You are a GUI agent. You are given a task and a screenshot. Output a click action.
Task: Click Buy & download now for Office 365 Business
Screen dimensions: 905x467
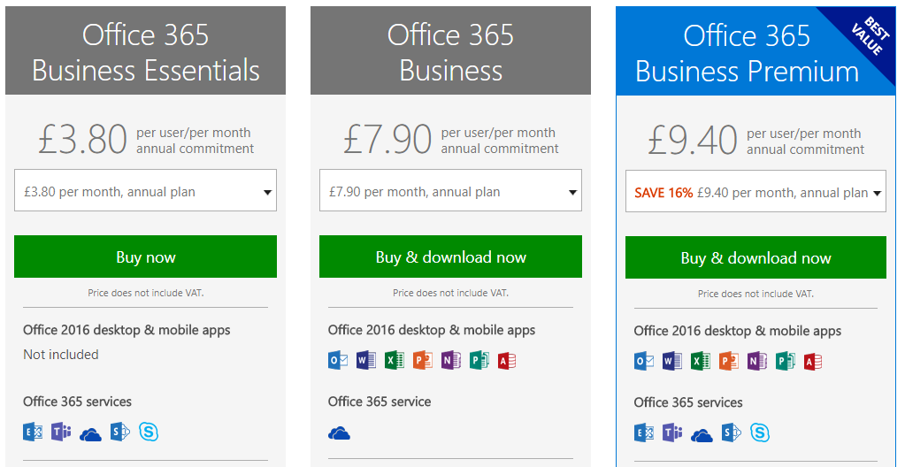coord(451,256)
